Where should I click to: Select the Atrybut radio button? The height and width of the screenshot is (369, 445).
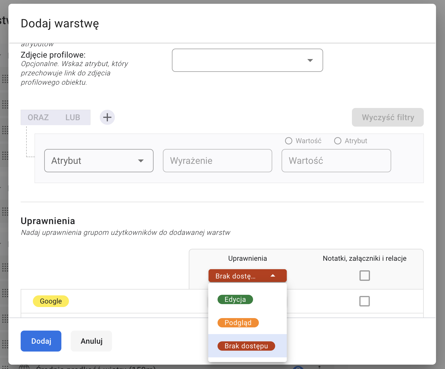pyautogui.click(x=338, y=141)
